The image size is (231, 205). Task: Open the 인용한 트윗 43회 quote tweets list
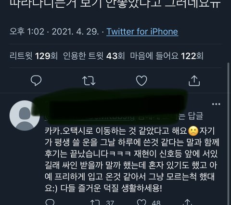click(x=94, y=56)
